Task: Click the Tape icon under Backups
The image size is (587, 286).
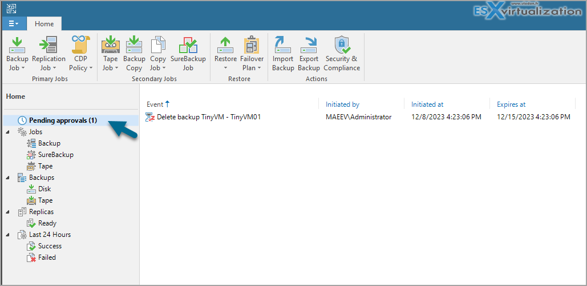Action: [31, 200]
